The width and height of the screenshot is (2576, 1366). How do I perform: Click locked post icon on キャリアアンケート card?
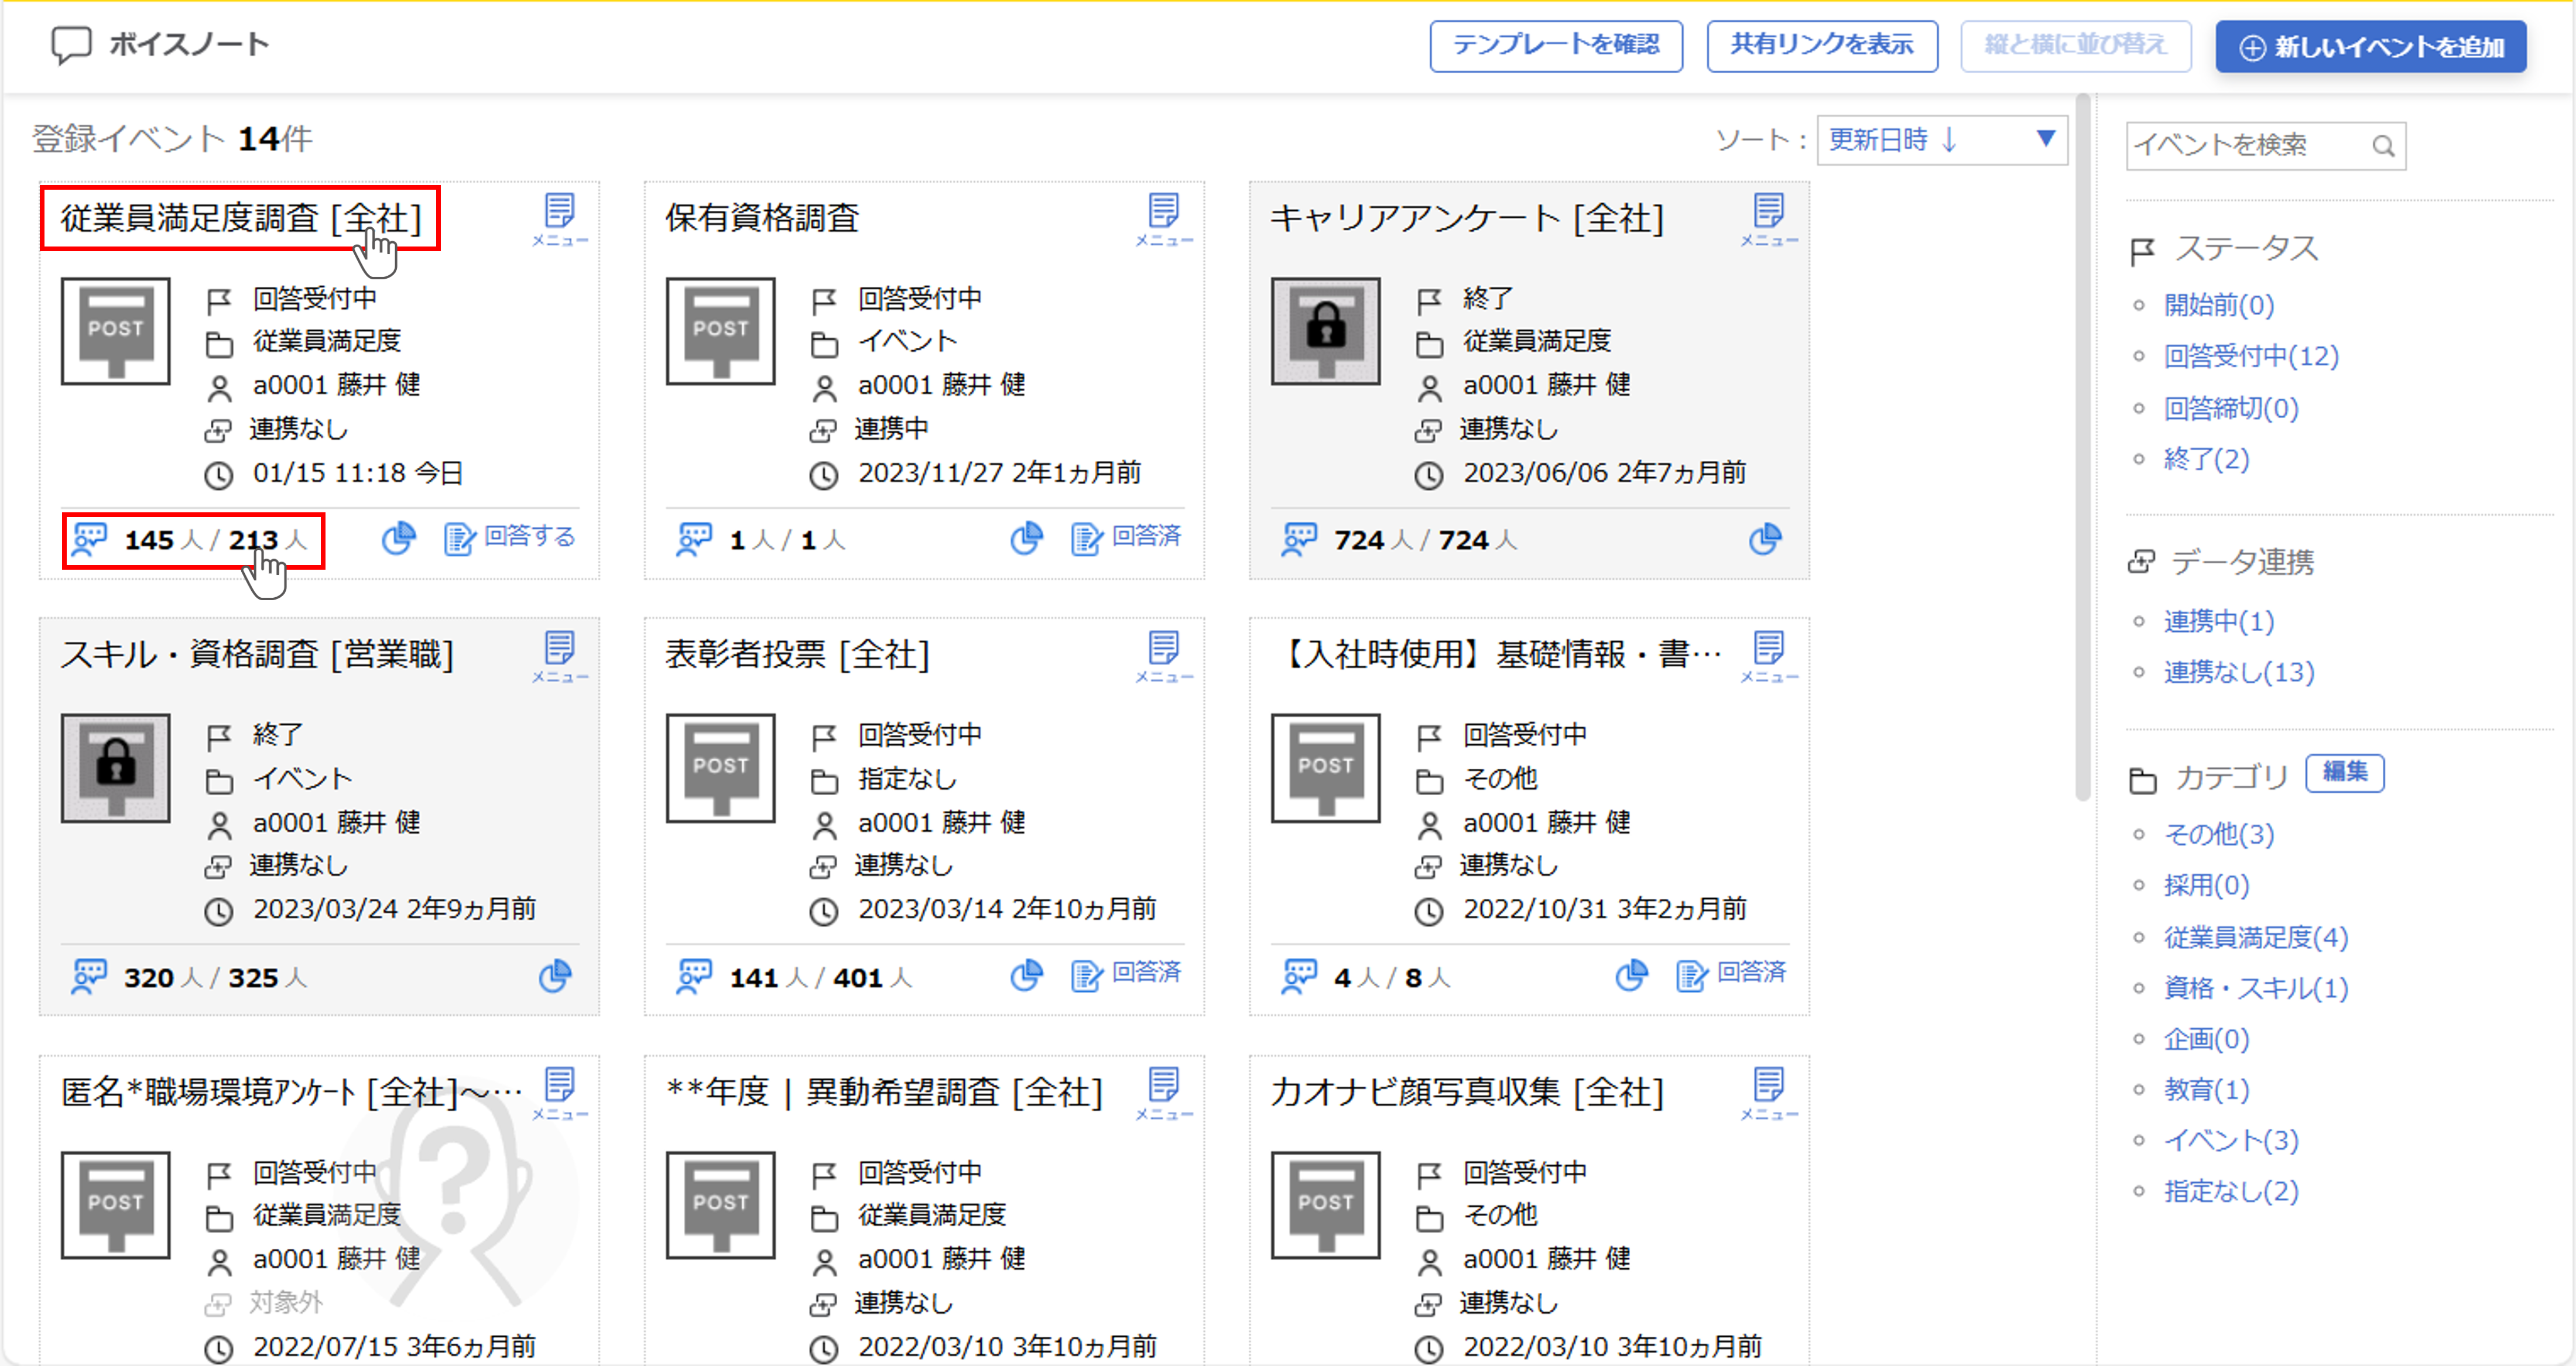click(x=1325, y=331)
